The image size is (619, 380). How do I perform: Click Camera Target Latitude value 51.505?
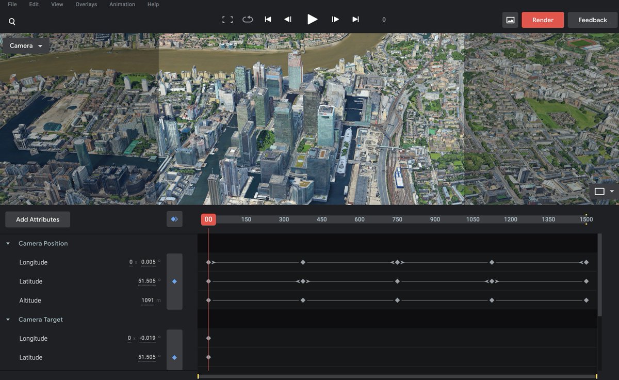tap(146, 357)
